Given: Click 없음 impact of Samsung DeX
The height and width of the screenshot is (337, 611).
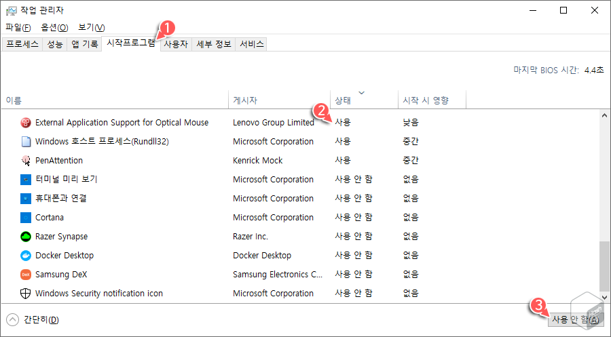Looking at the screenshot, I should pos(411,275).
